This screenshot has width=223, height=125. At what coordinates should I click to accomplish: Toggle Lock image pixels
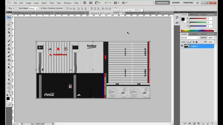click(191, 42)
